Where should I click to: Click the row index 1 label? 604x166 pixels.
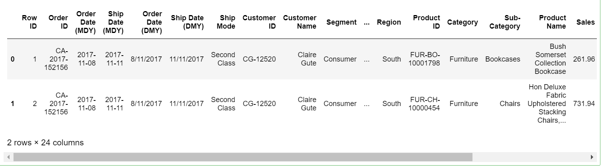(13, 104)
